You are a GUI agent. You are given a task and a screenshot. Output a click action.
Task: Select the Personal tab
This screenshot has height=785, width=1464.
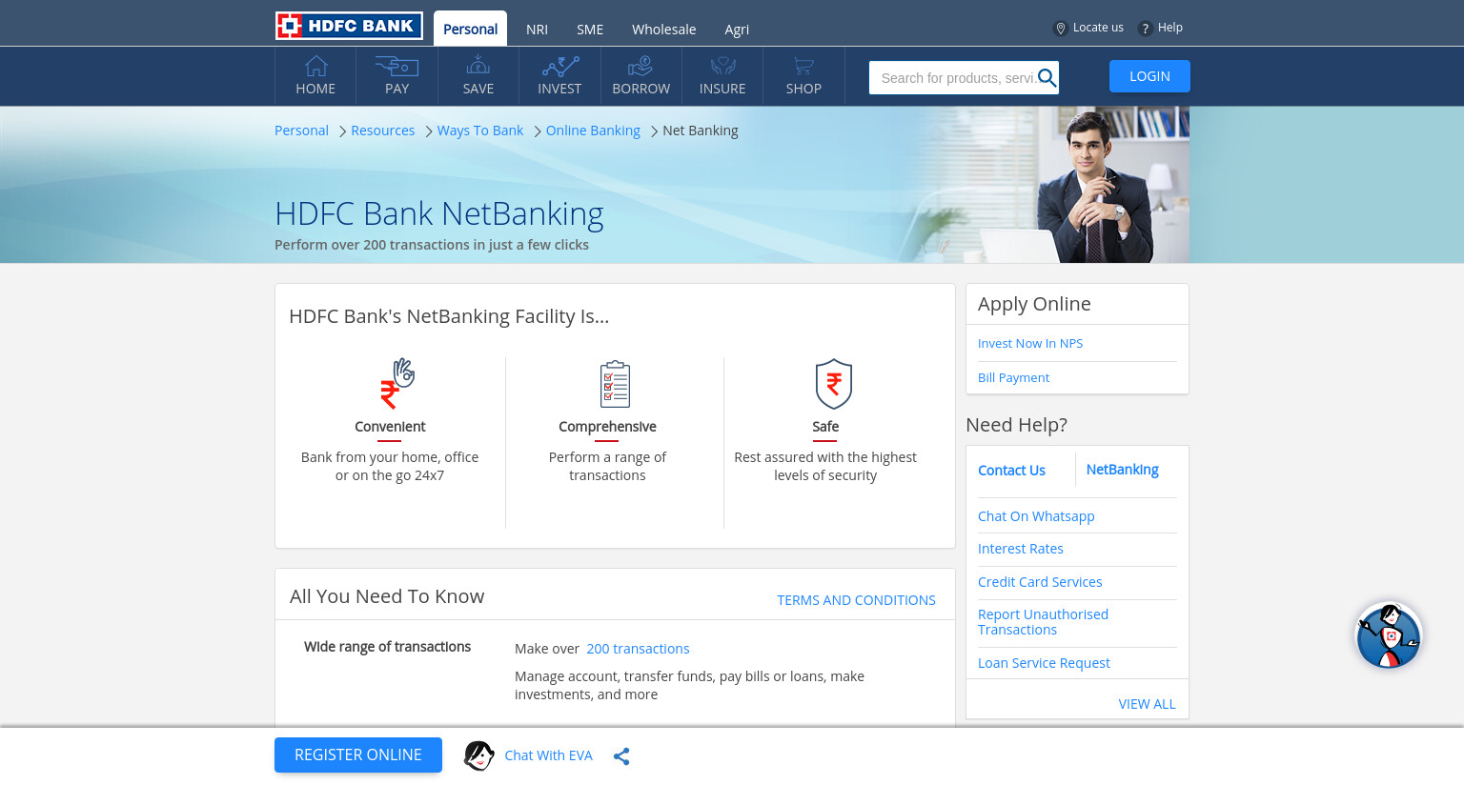click(x=470, y=29)
